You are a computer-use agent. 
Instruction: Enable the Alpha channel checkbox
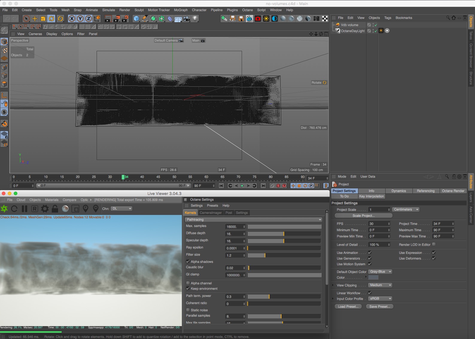tap(188, 283)
